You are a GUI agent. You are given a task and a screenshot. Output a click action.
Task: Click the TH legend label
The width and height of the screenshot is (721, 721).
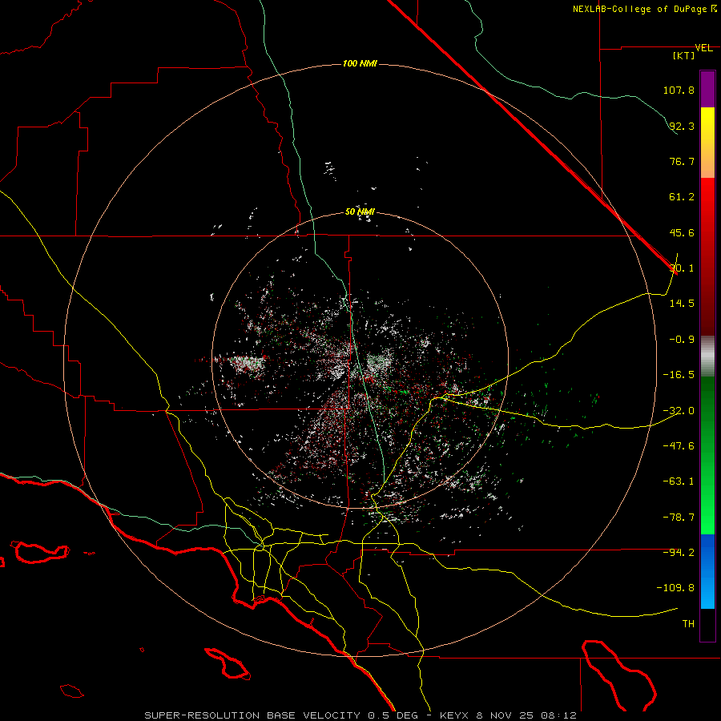coord(688,624)
